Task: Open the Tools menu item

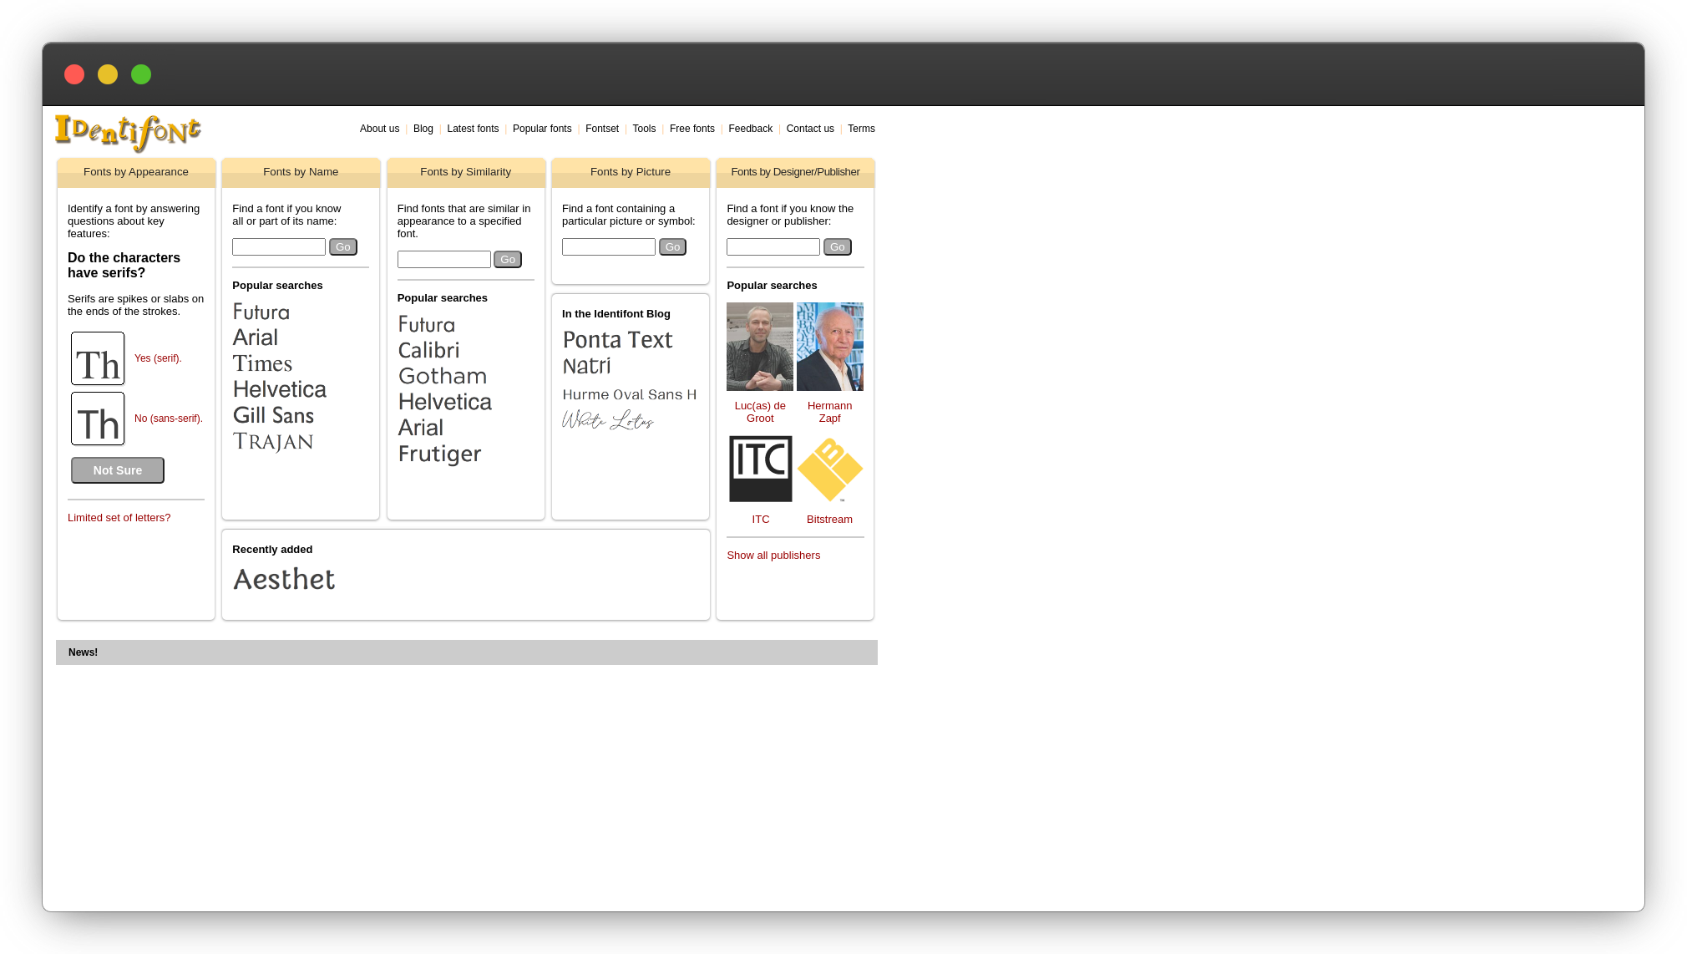Action: (644, 129)
